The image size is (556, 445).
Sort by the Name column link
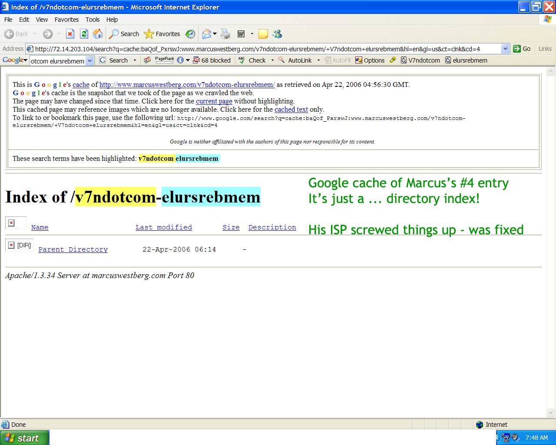tap(40, 227)
